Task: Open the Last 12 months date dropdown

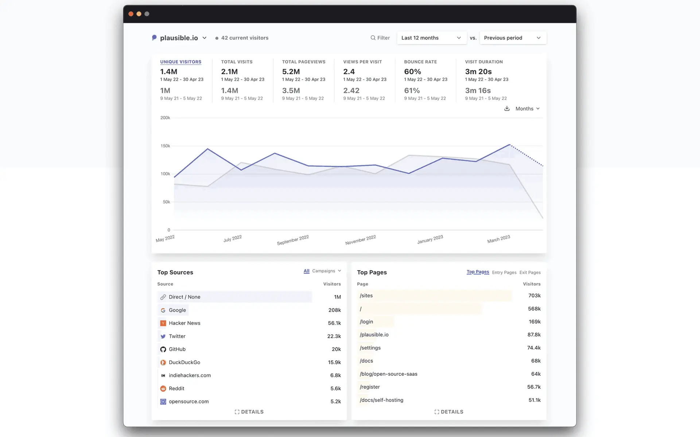Action: pyautogui.click(x=431, y=38)
